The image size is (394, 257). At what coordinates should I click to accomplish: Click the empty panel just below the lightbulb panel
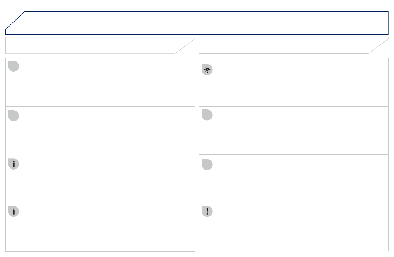pyautogui.click(x=294, y=131)
